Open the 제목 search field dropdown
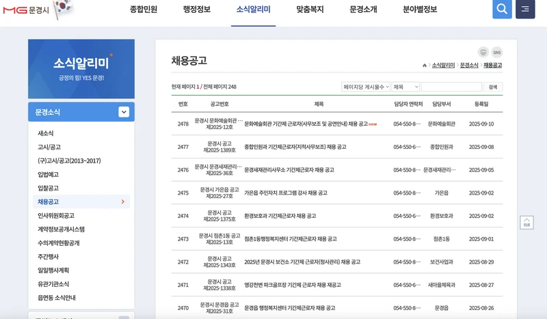Screen dimensions: 547x319 click(x=405, y=87)
